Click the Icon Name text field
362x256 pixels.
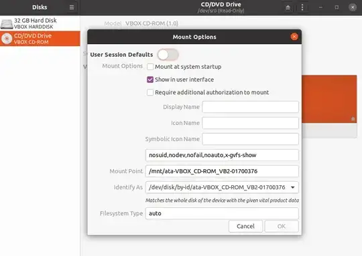(250, 123)
